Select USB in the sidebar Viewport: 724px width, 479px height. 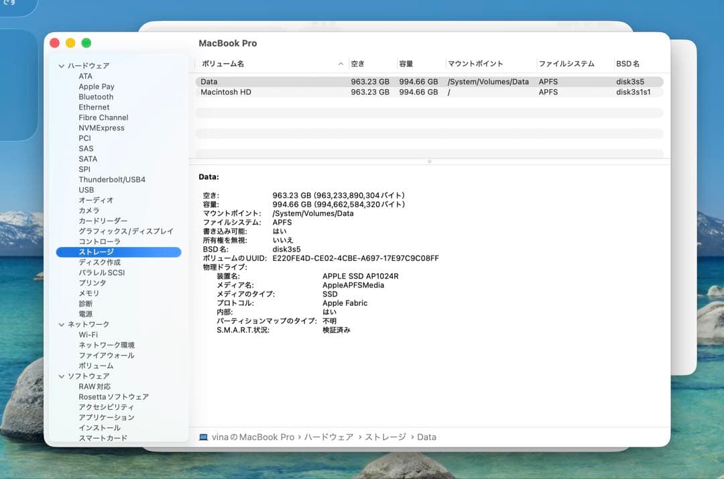pos(86,190)
